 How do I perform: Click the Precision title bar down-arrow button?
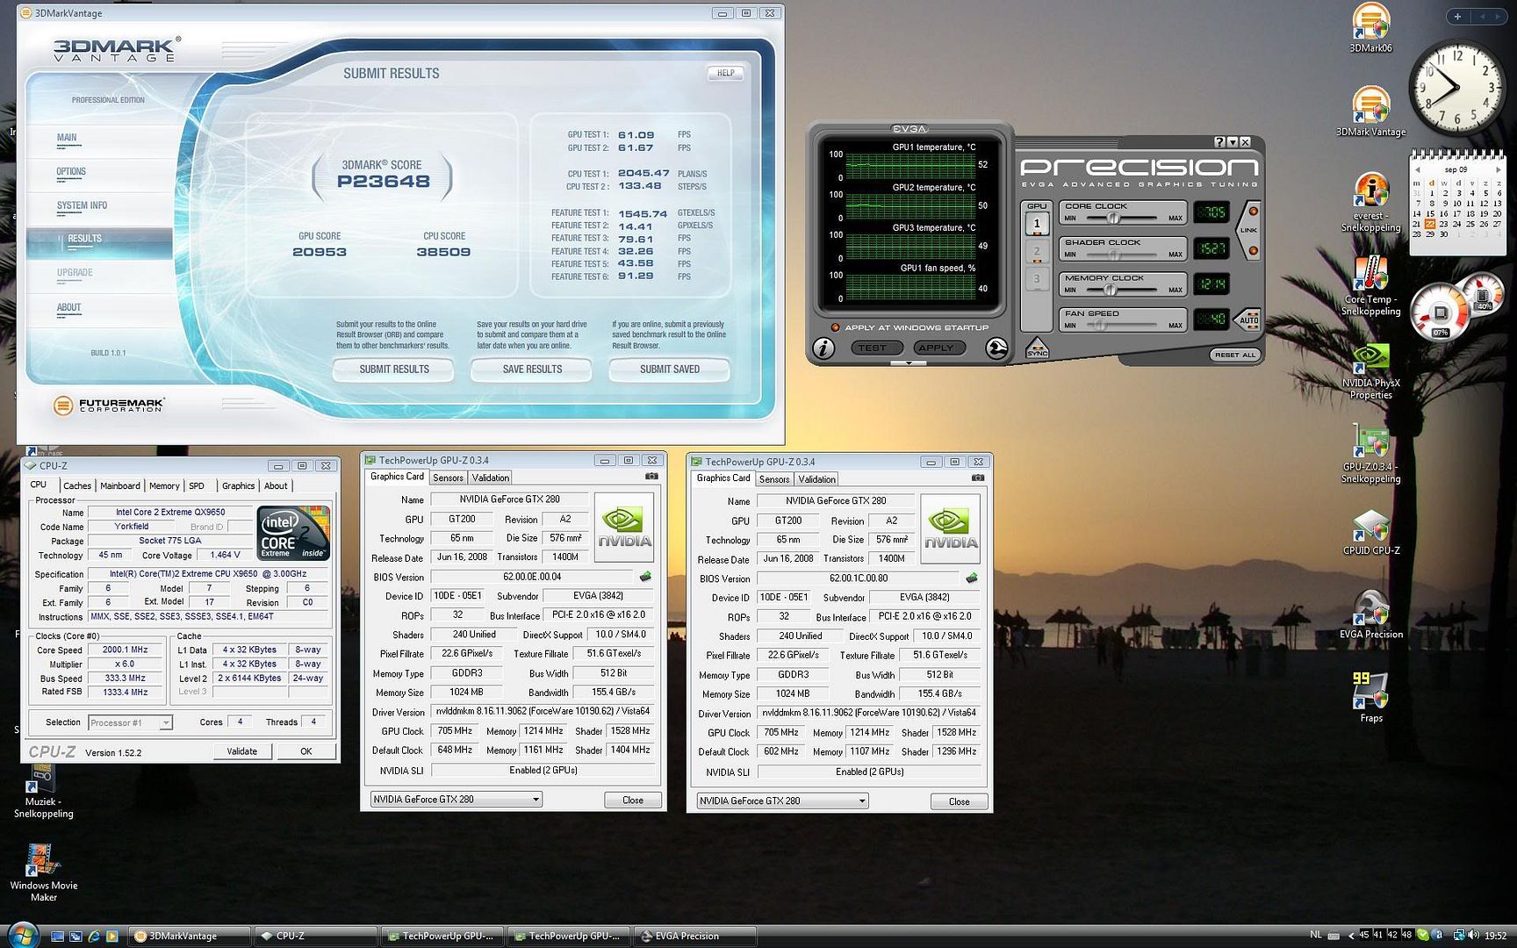[x=1233, y=142]
